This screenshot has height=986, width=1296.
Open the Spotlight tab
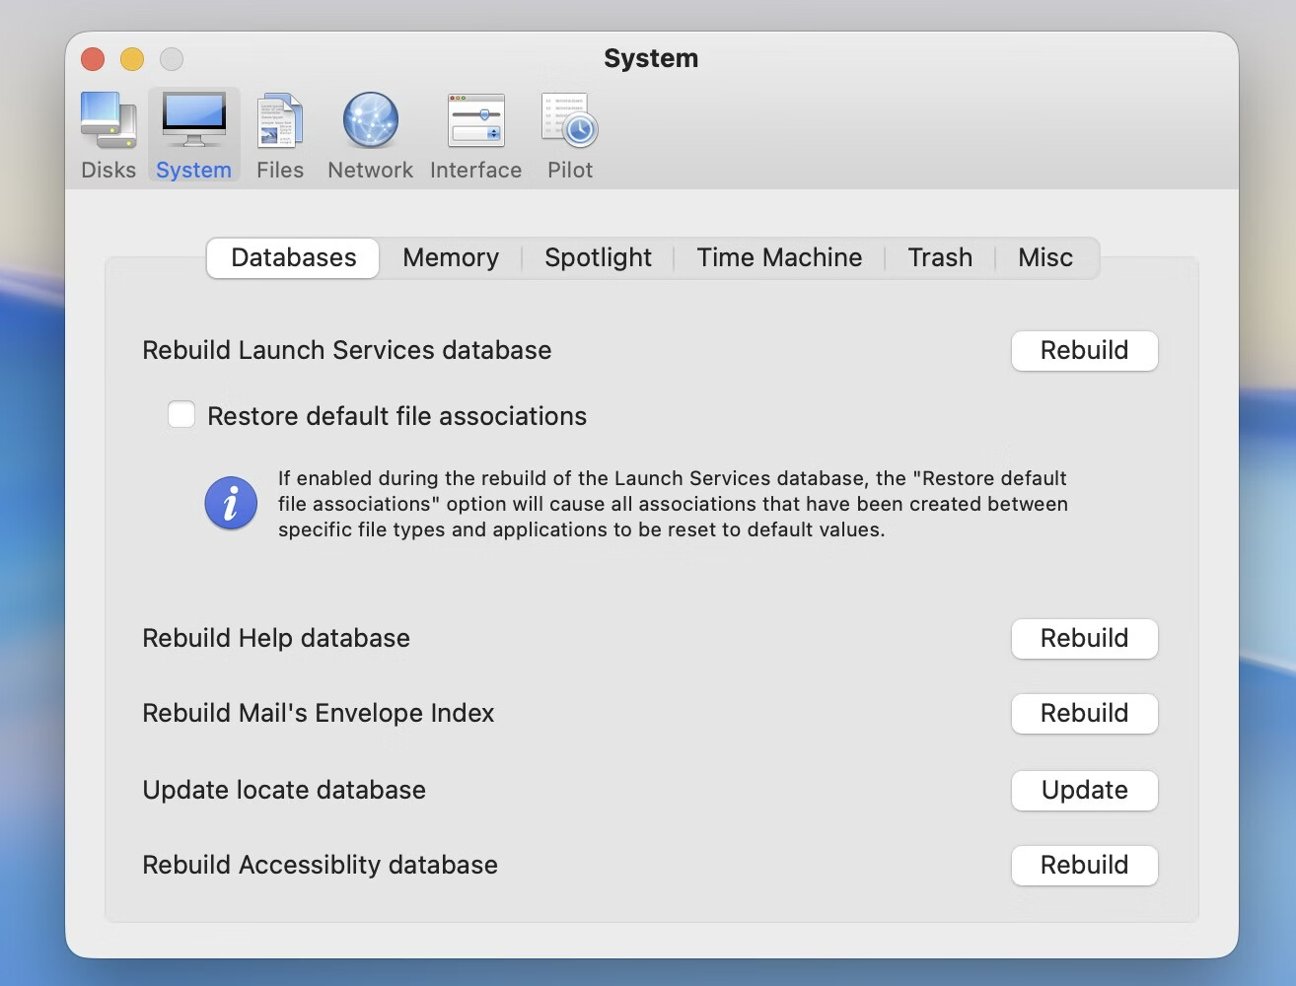coord(598,257)
